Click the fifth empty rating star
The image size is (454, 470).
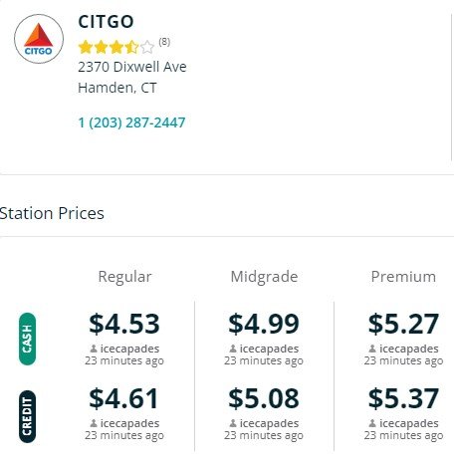[147, 47]
